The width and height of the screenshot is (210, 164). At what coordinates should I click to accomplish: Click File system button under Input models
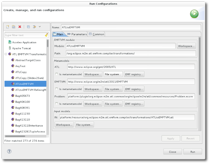(x=84, y=125)
